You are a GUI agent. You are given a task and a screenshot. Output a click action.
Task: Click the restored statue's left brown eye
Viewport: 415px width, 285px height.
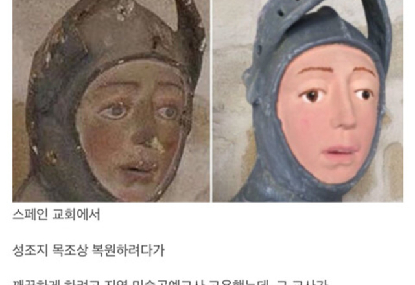pos(313,97)
